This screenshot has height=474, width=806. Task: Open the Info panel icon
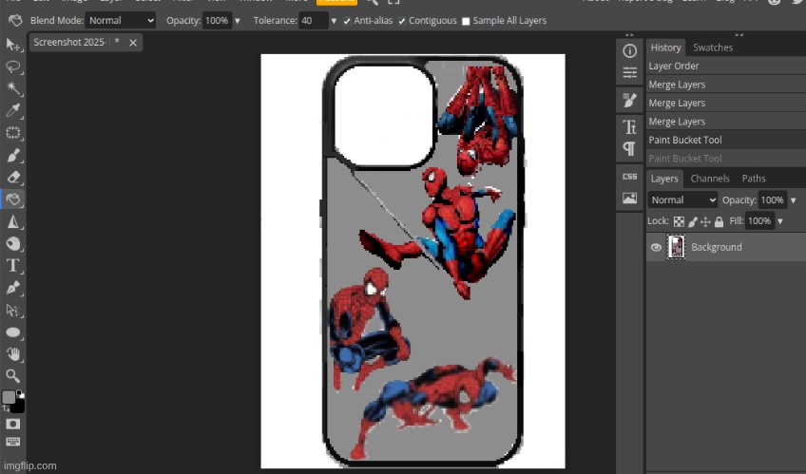pyautogui.click(x=629, y=51)
